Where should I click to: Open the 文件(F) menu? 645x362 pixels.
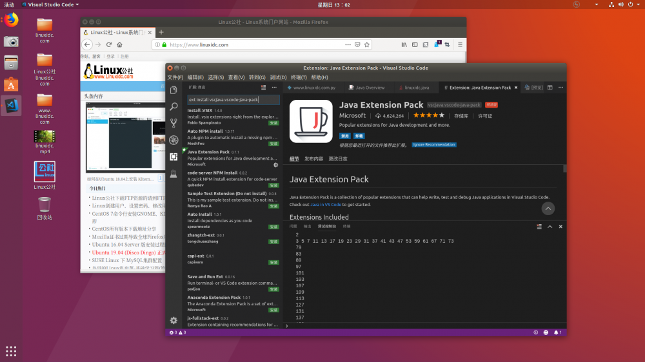[175, 77]
